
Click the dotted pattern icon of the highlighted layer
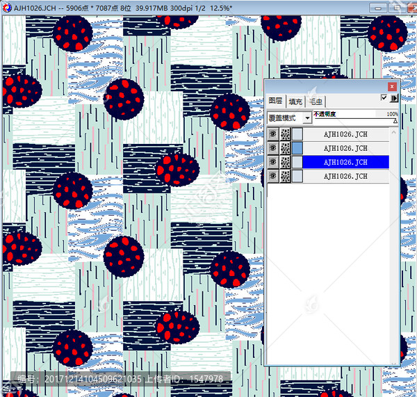(x=285, y=162)
